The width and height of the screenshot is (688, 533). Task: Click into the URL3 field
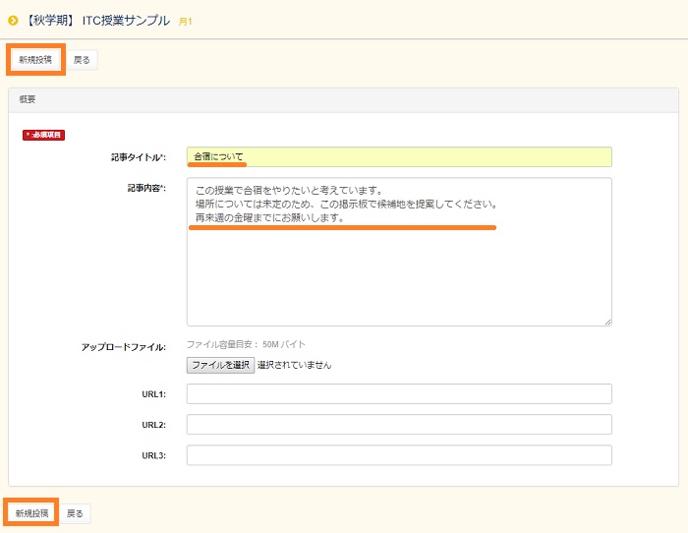(x=398, y=455)
